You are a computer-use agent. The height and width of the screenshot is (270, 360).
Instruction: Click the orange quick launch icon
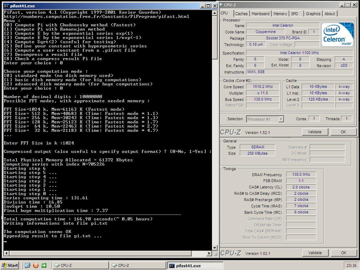(x=36, y=265)
